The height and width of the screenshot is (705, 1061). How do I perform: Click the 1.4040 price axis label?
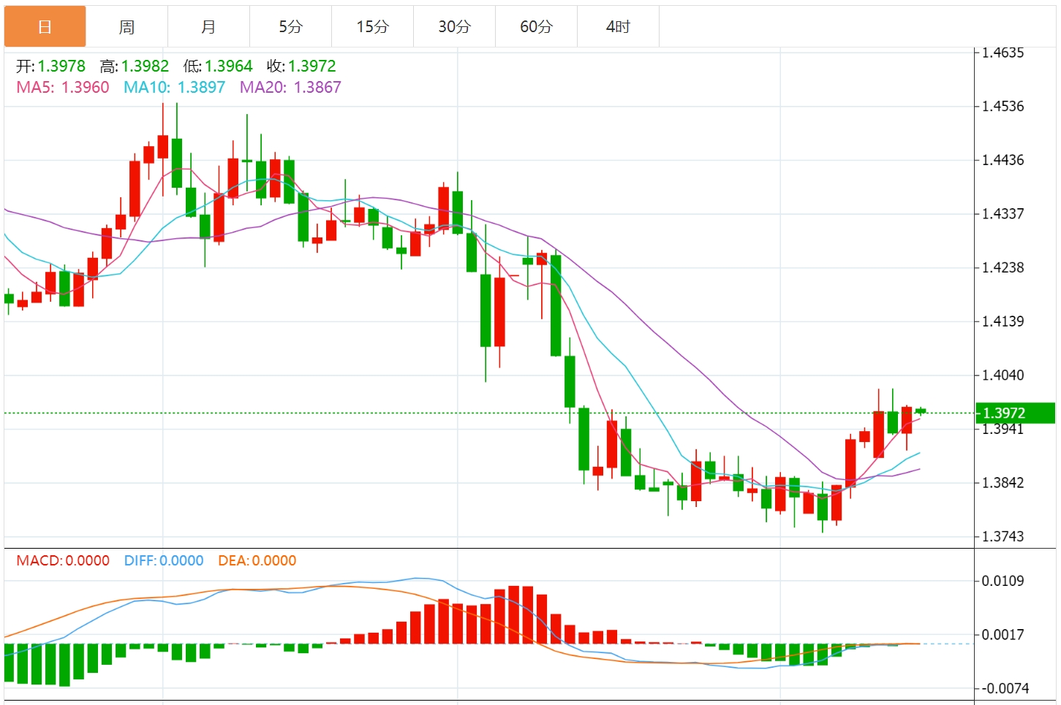coord(1003,376)
